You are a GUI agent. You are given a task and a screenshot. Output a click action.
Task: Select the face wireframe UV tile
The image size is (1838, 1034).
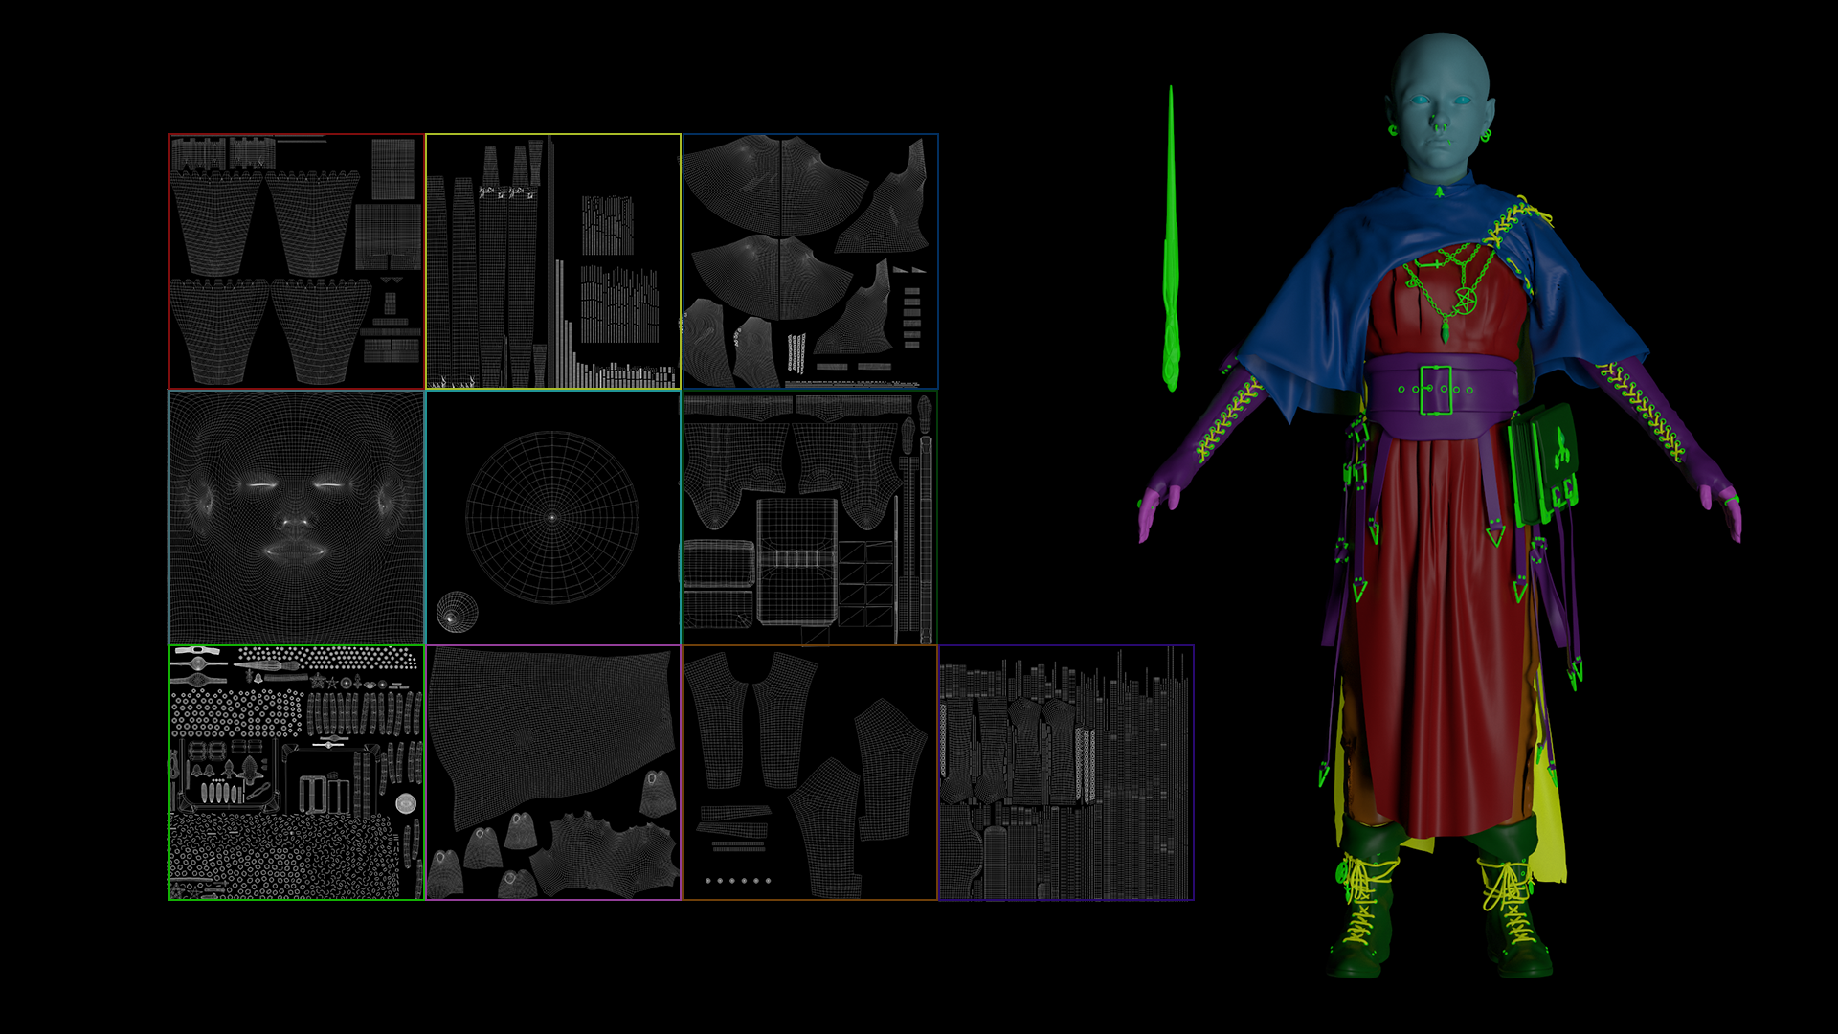click(296, 517)
